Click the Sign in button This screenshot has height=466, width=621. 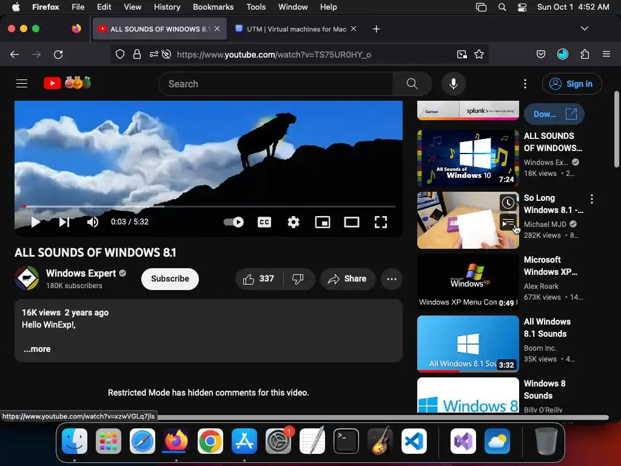click(572, 84)
